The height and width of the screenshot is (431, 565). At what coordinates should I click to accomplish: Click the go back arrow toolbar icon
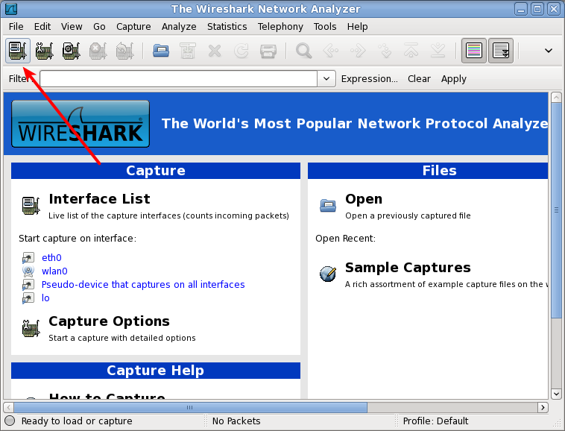(x=331, y=51)
